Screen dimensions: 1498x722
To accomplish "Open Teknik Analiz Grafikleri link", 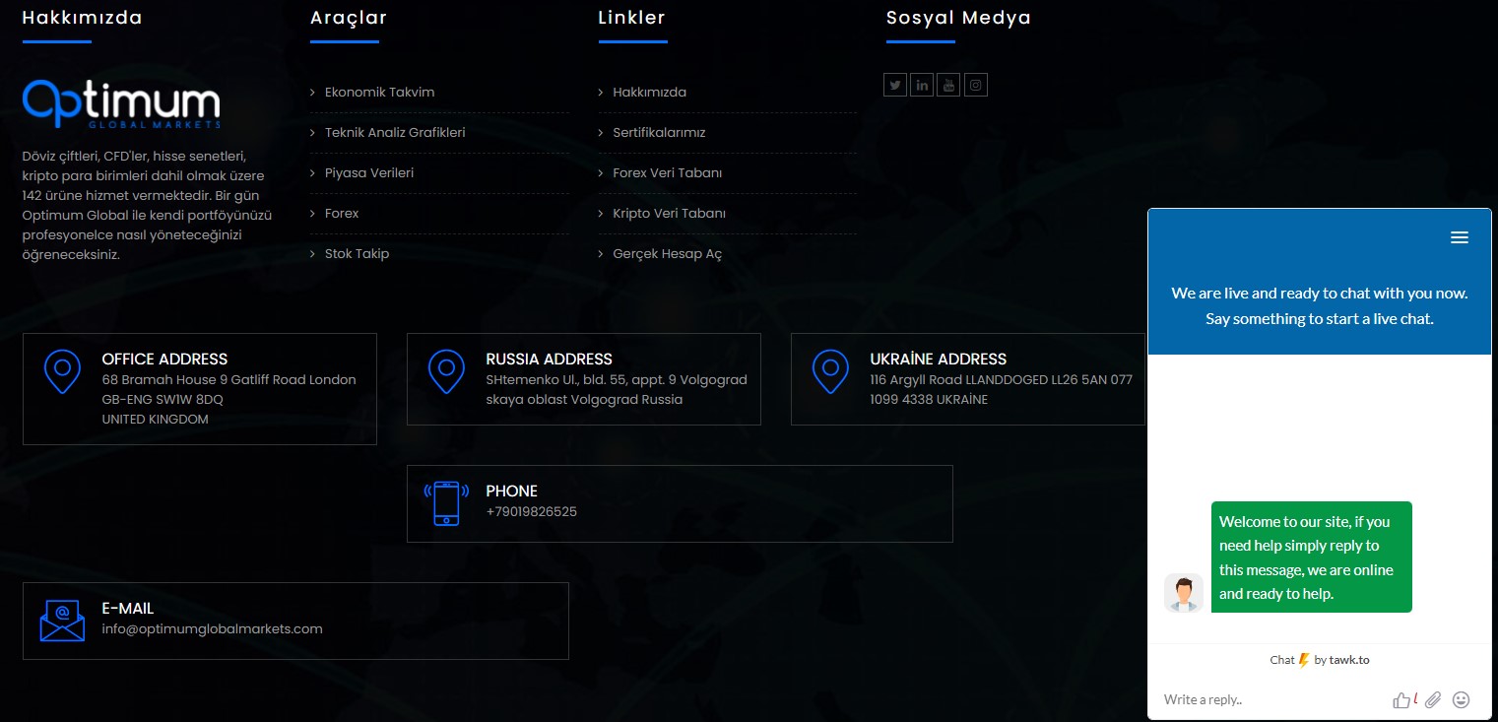I will pyautogui.click(x=395, y=133).
